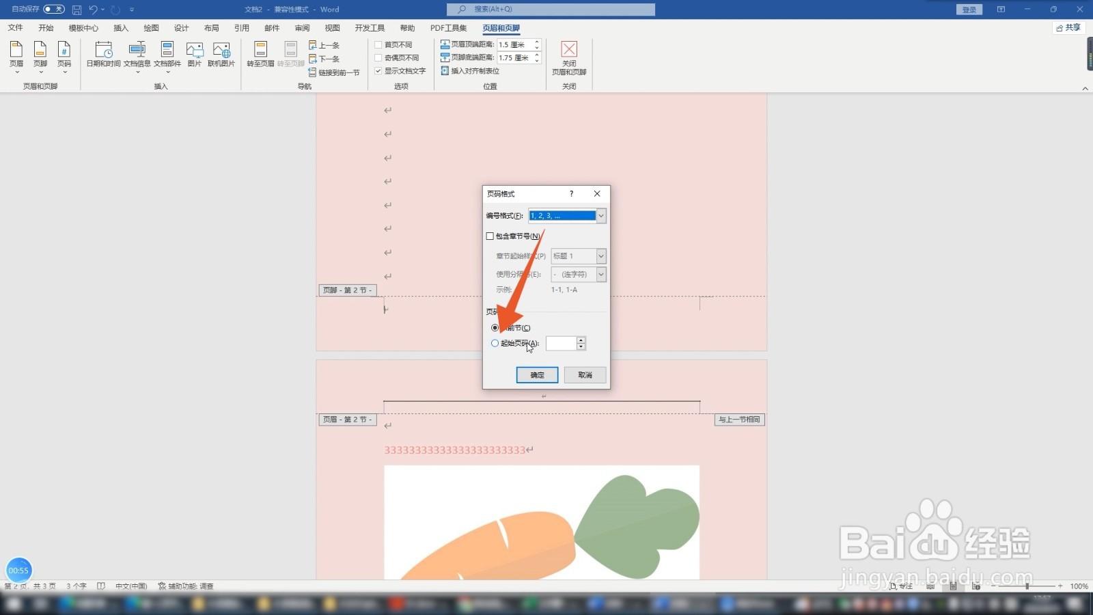This screenshot has height=615, width=1093.
Task: Switch to 专注 (focus) mode
Action: pos(901,586)
